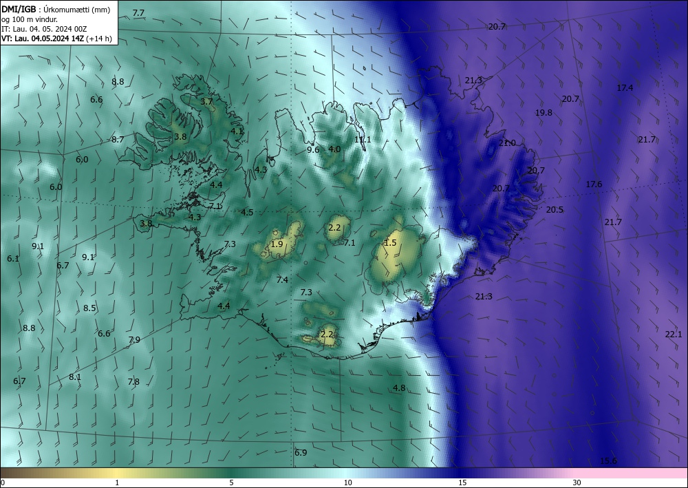
Task: Select the 17.4 value label
Action: 625,88
